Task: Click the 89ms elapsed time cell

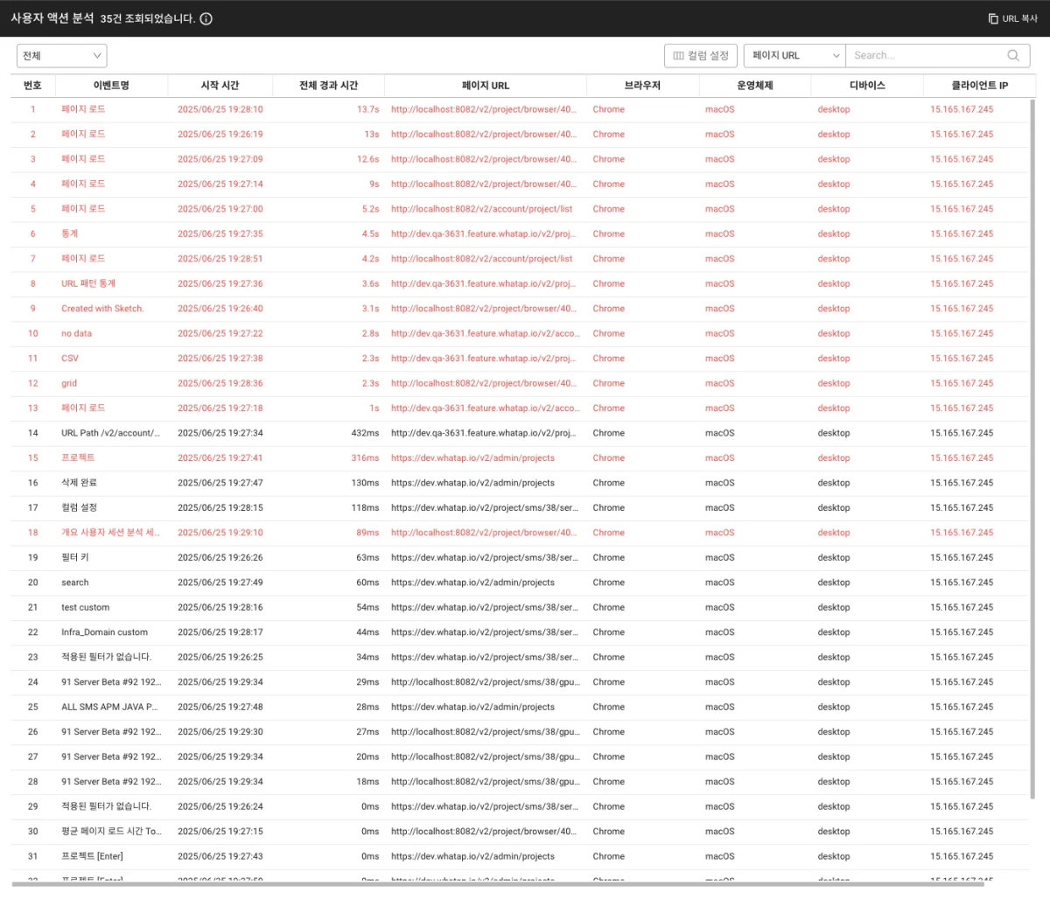Action: (367, 533)
